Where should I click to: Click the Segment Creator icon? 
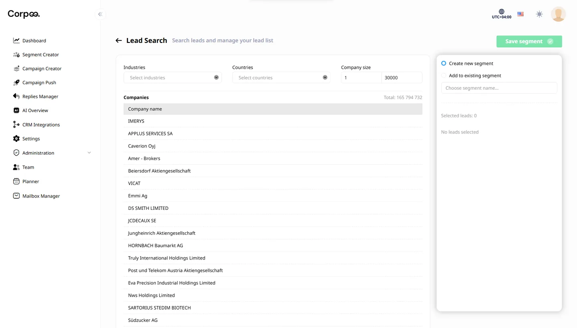click(x=16, y=54)
